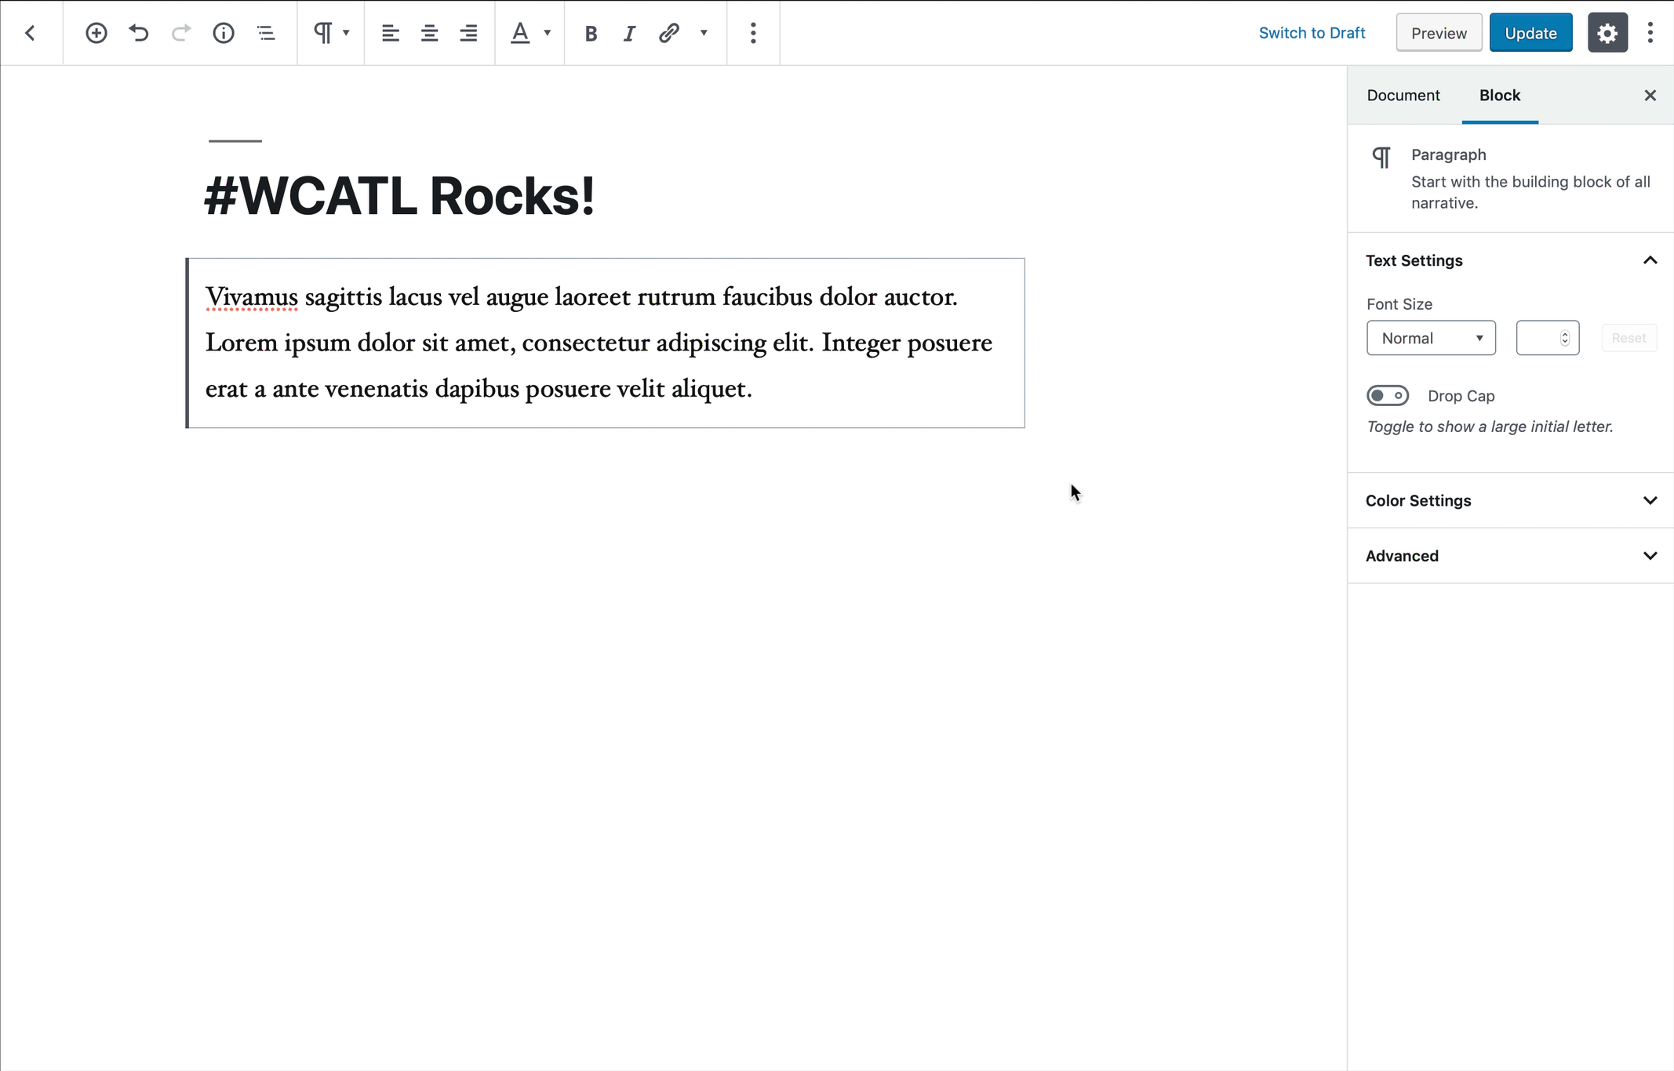The image size is (1674, 1071).
Task: Enable the Drop Cap toggle
Action: 1388,396
